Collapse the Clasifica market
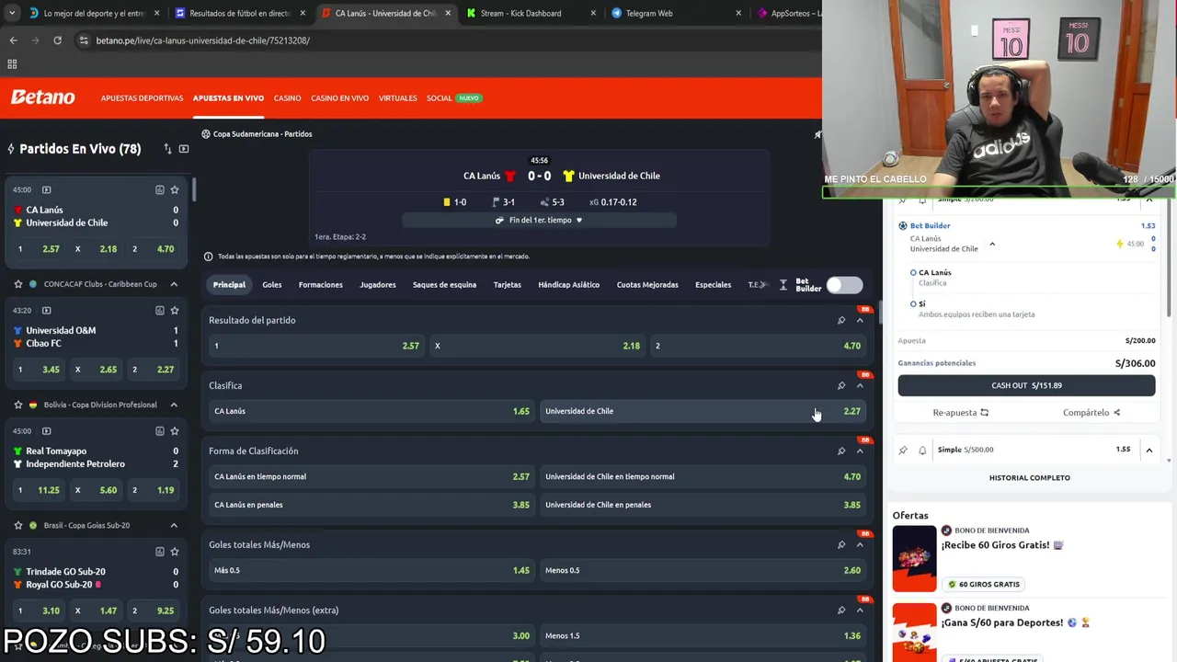The height and width of the screenshot is (662, 1177). click(860, 385)
